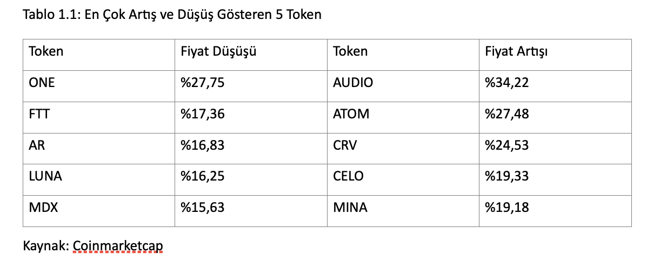Screen dimensions: 667x280
Task: Click the %19,18 MINA value cell
Action: (555, 211)
